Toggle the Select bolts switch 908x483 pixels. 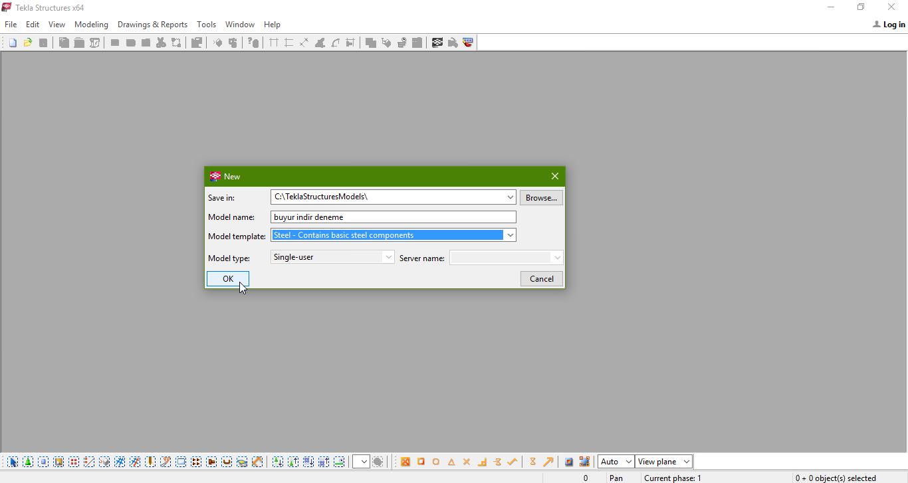[x=196, y=462]
